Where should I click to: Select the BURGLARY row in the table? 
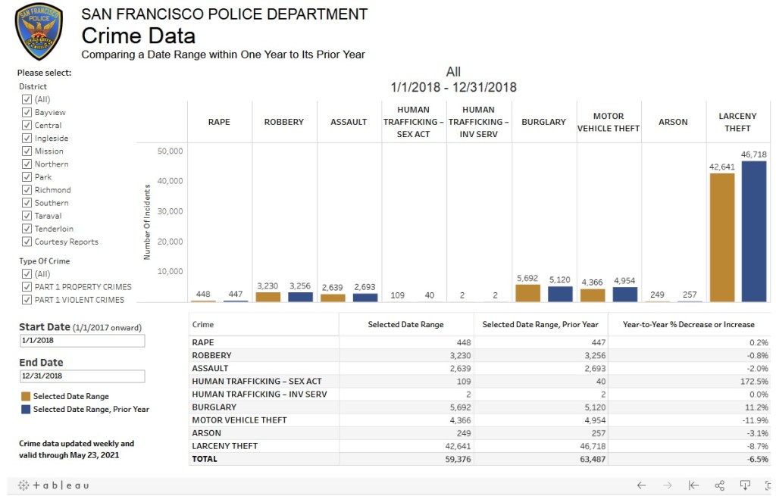pos(214,407)
